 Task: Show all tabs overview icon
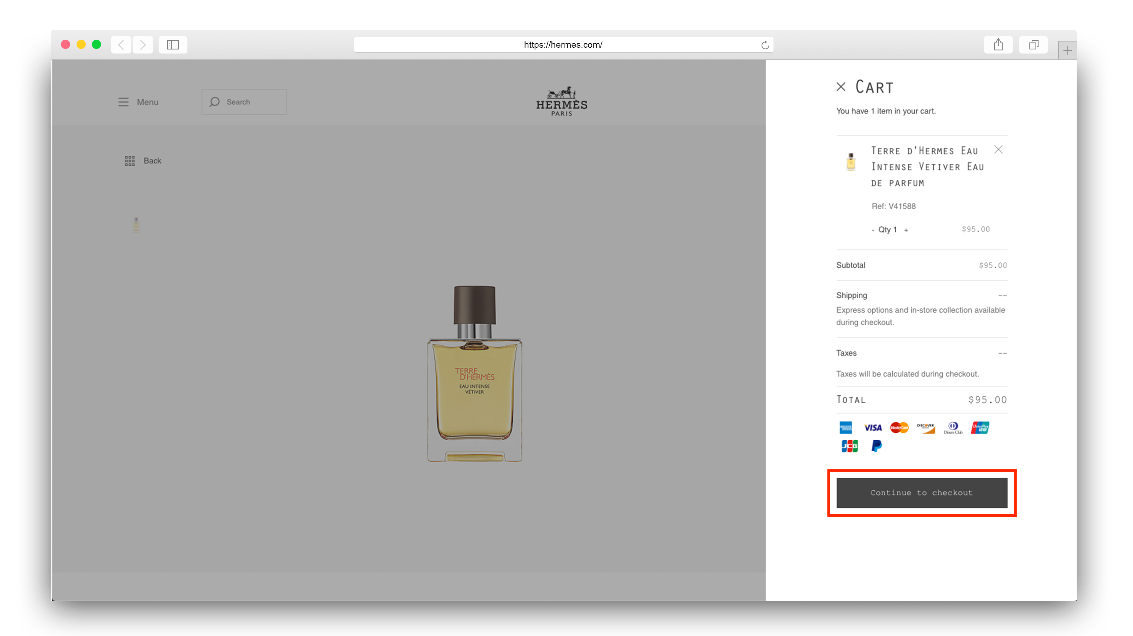point(1033,45)
